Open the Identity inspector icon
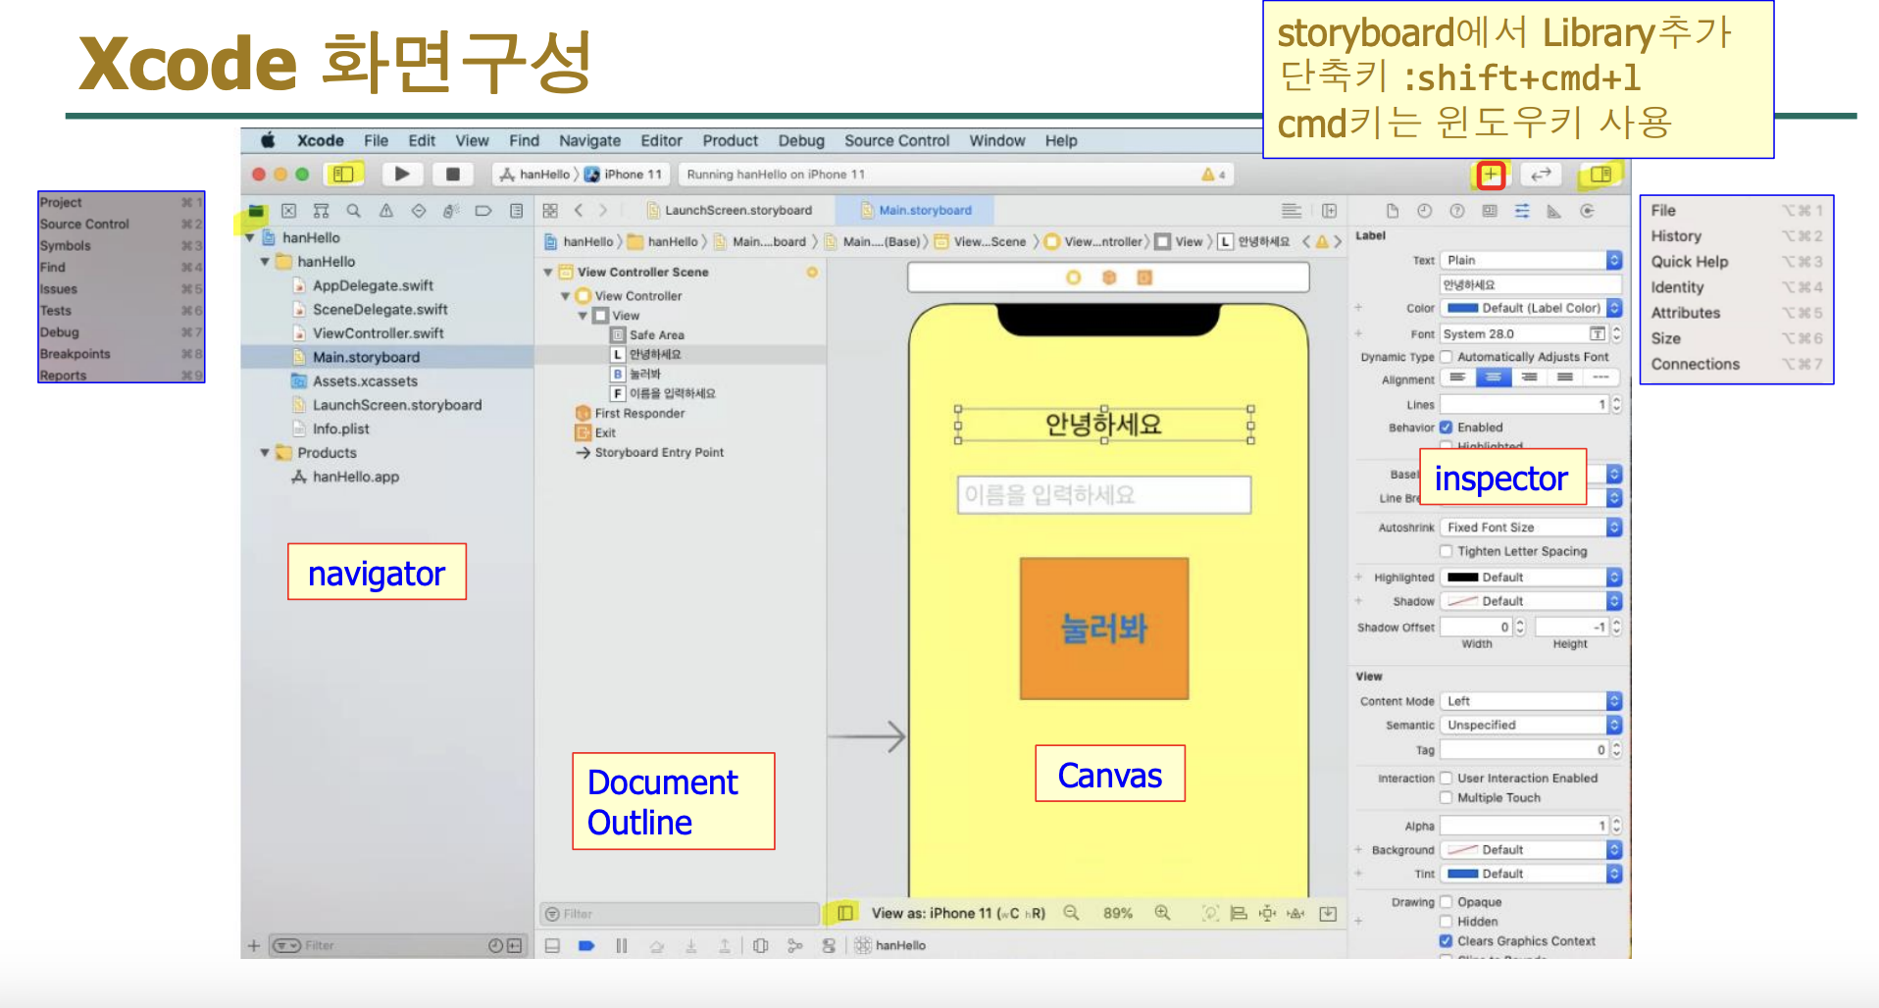The width and height of the screenshot is (1879, 1008). pyautogui.click(x=1490, y=211)
